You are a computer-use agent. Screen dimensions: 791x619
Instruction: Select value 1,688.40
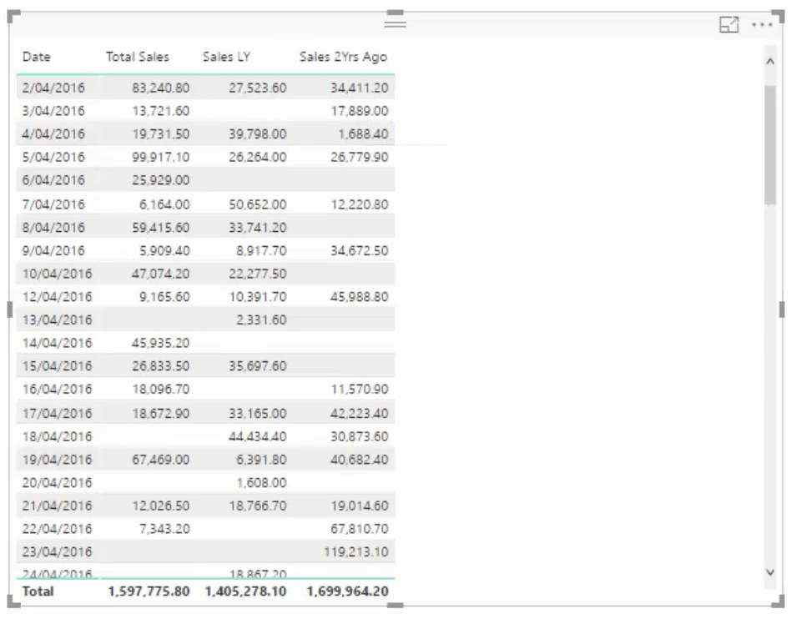tap(363, 134)
